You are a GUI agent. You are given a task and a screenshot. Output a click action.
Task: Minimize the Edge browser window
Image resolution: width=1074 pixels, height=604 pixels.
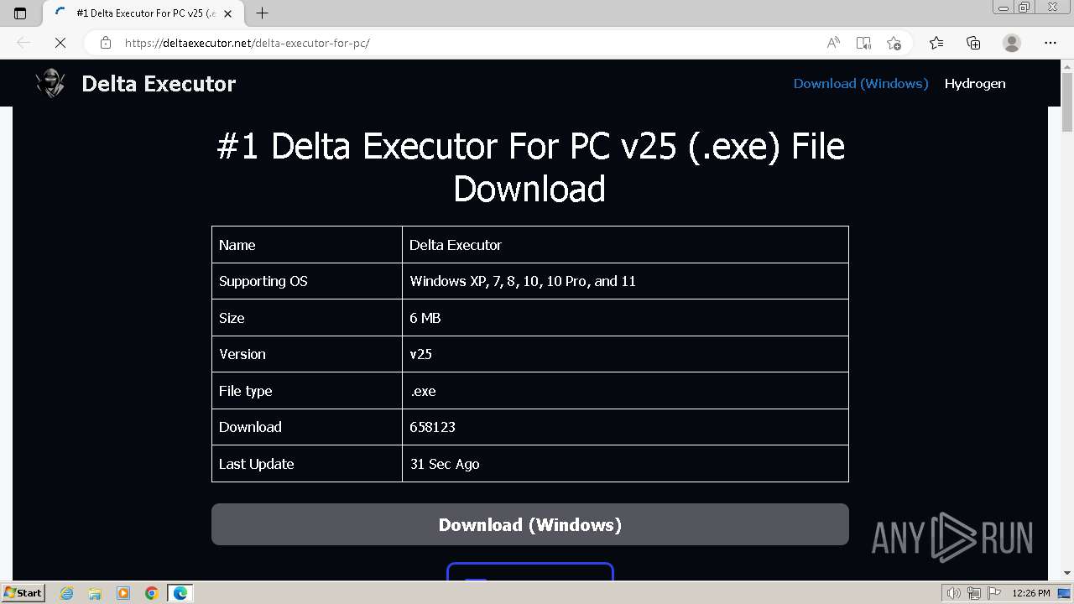click(1003, 7)
